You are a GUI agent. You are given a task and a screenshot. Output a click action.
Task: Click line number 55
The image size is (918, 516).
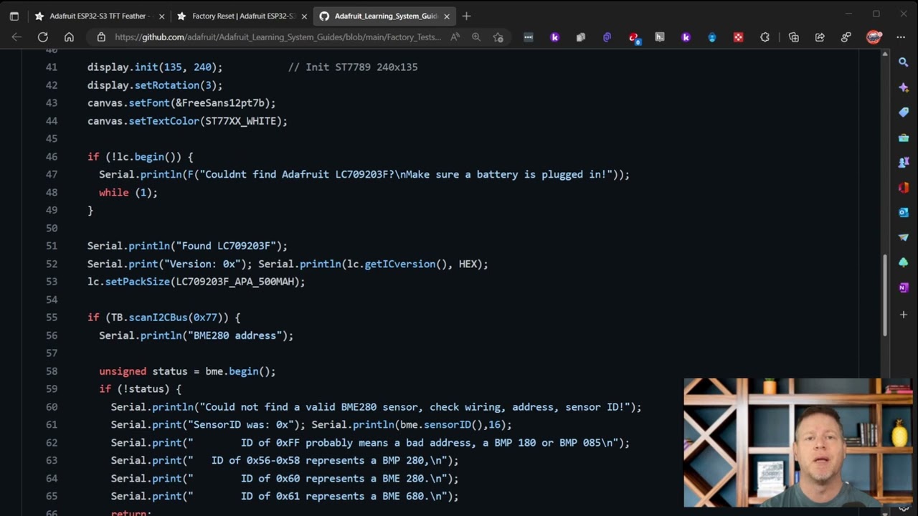pos(51,317)
